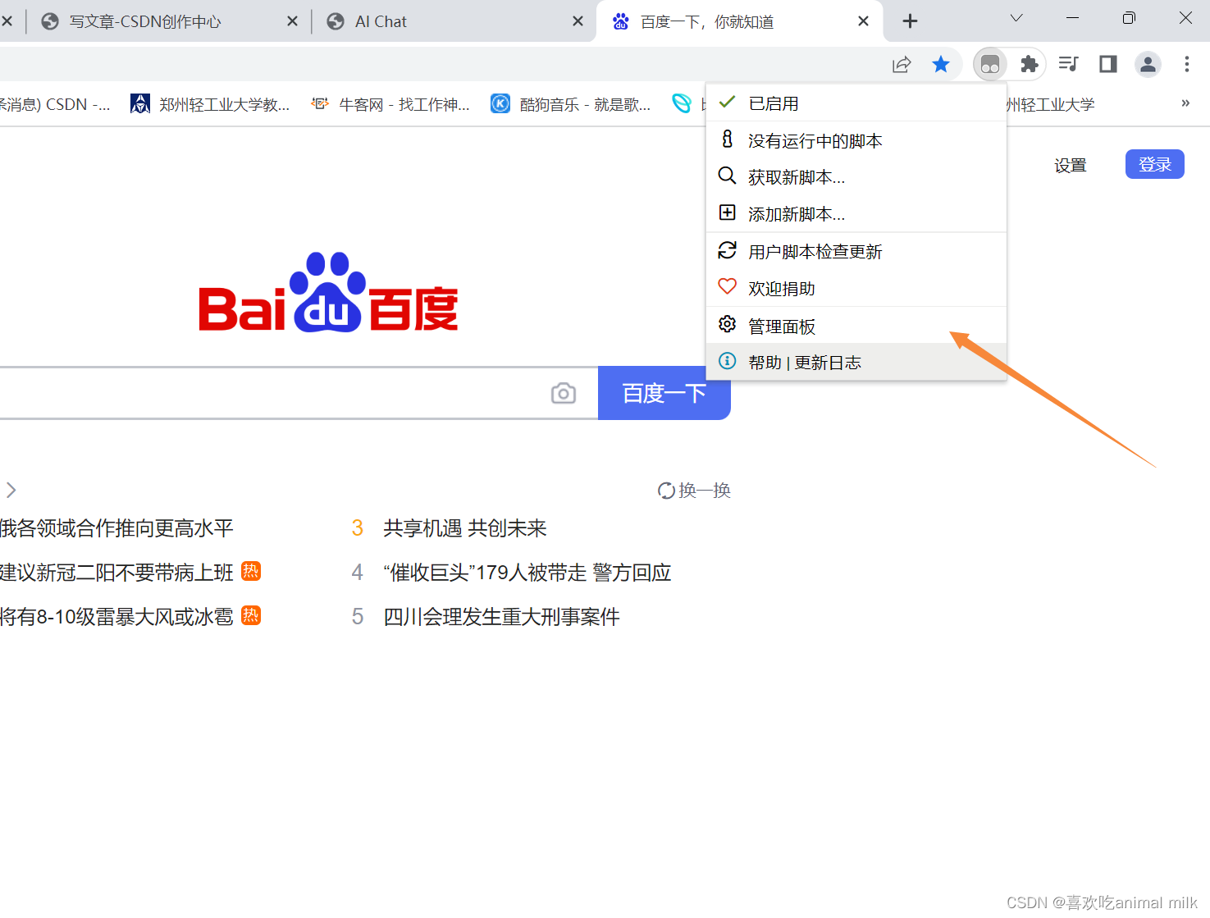Click the camera image-search icon

point(563,394)
